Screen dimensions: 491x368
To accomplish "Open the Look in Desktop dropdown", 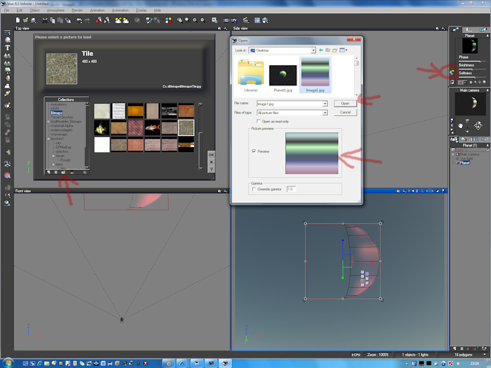I will coord(312,50).
